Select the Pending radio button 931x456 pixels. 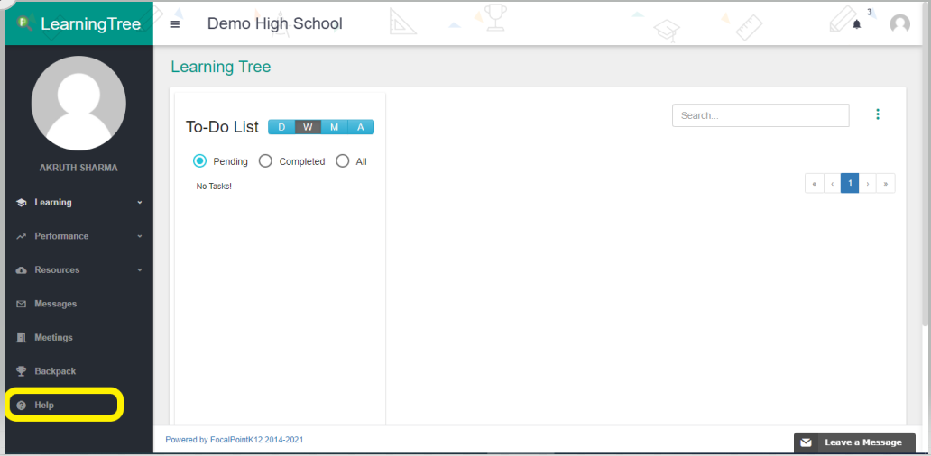point(200,161)
